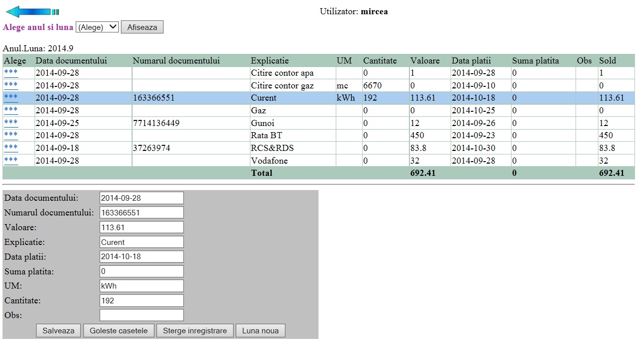636x343 pixels.
Task: Click the Data documentului input field
Action: point(141,198)
